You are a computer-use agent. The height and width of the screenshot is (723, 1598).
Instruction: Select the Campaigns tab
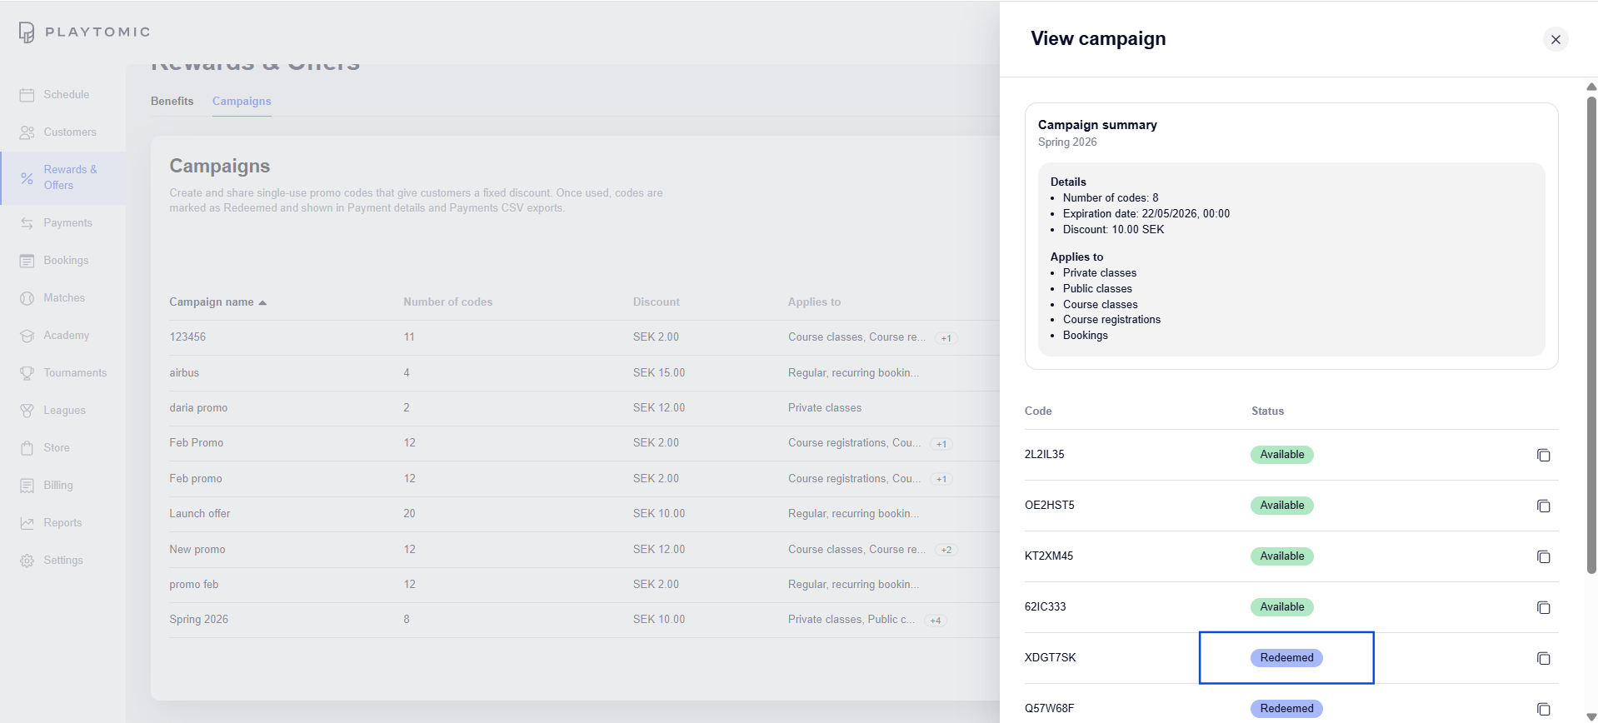(242, 101)
